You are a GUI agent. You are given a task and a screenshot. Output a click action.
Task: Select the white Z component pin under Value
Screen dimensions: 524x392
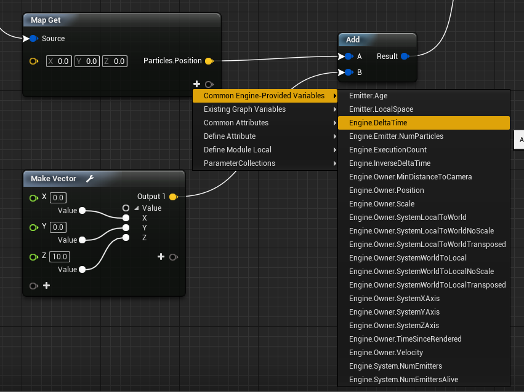(x=126, y=237)
